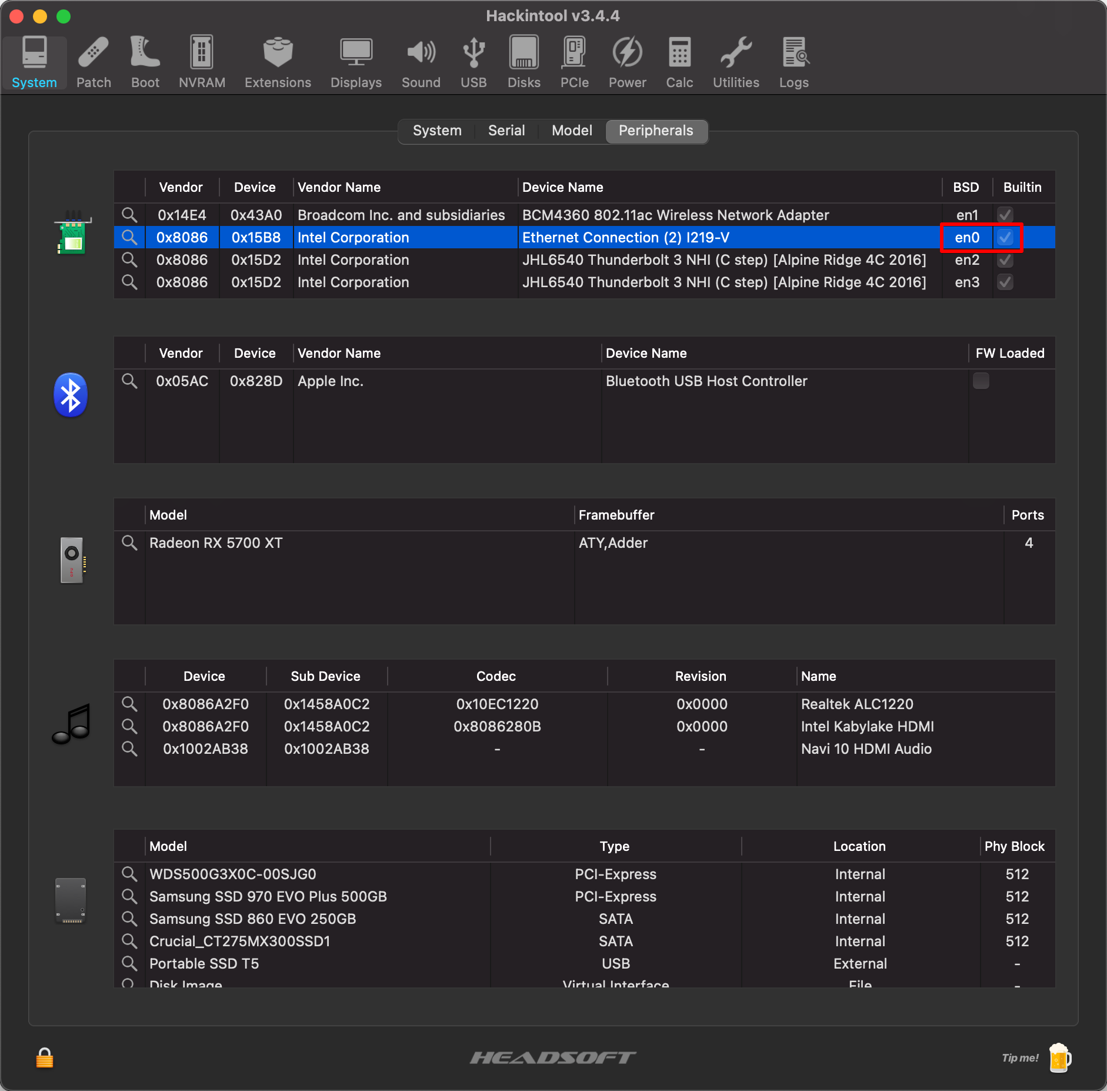Switch to the Model tab
1107x1091 pixels.
tap(572, 131)
